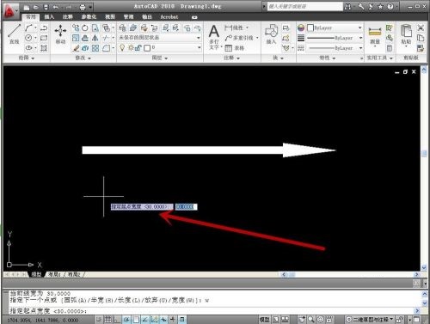The height and width of the screenshot is (324, 430).
Task: Click the Help question mark icon
Action: point(390,6)
